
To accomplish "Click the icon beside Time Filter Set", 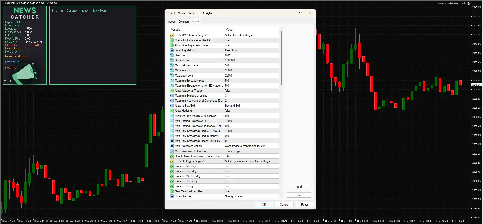I will click(172, 196).
